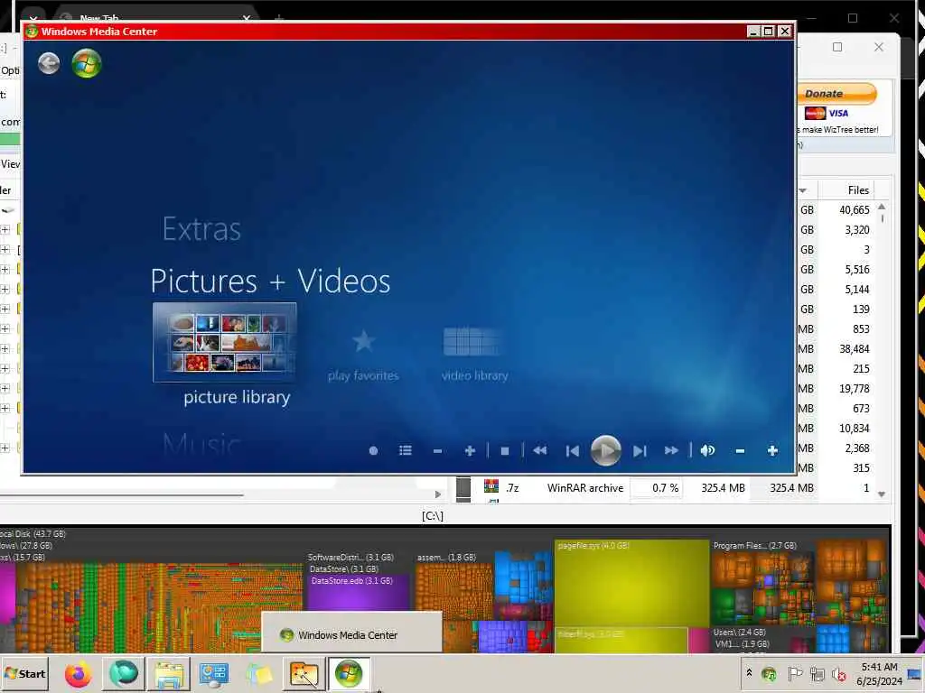Click the Files column header in WizTree
This screenshot has width=925, height=693.
click(x=858, y=189)
